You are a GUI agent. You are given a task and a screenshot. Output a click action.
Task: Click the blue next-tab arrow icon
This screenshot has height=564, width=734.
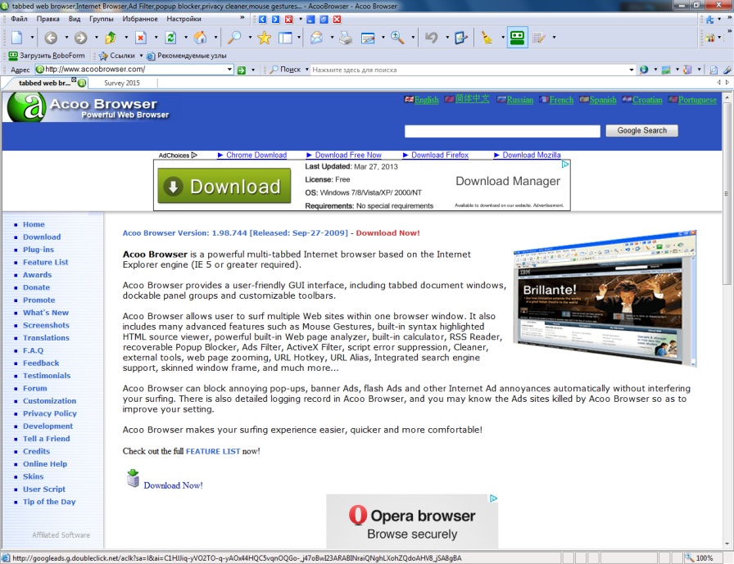[275, 19]
